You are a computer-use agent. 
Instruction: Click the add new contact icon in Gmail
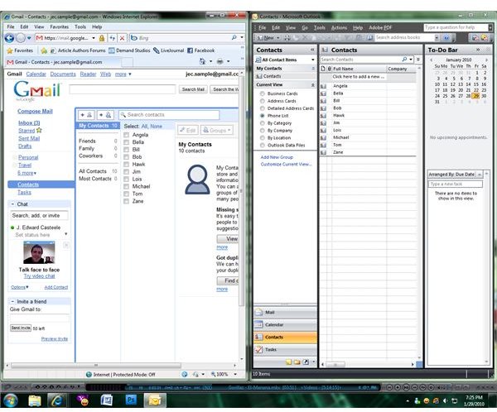point(86,115)
